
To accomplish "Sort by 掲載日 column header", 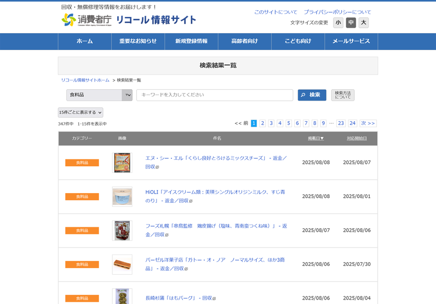I will point(316,139).
